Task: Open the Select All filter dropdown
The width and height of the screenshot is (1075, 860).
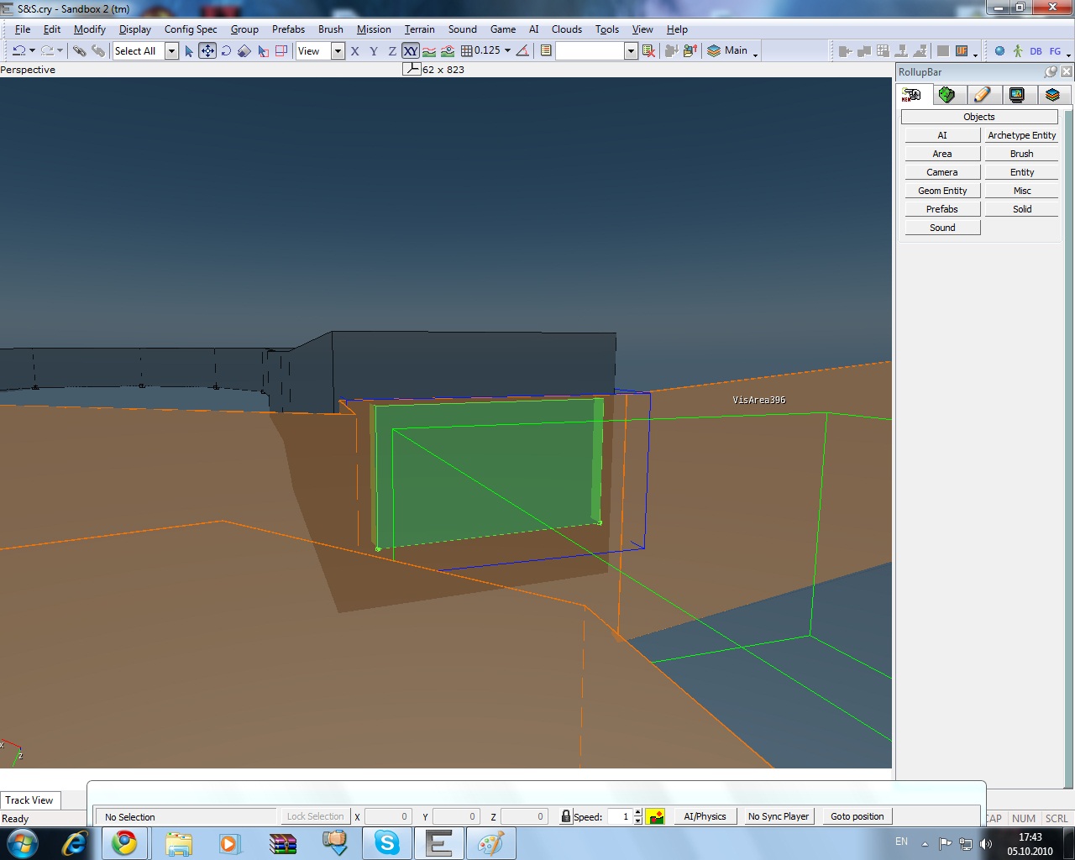Action: point(171,51)
